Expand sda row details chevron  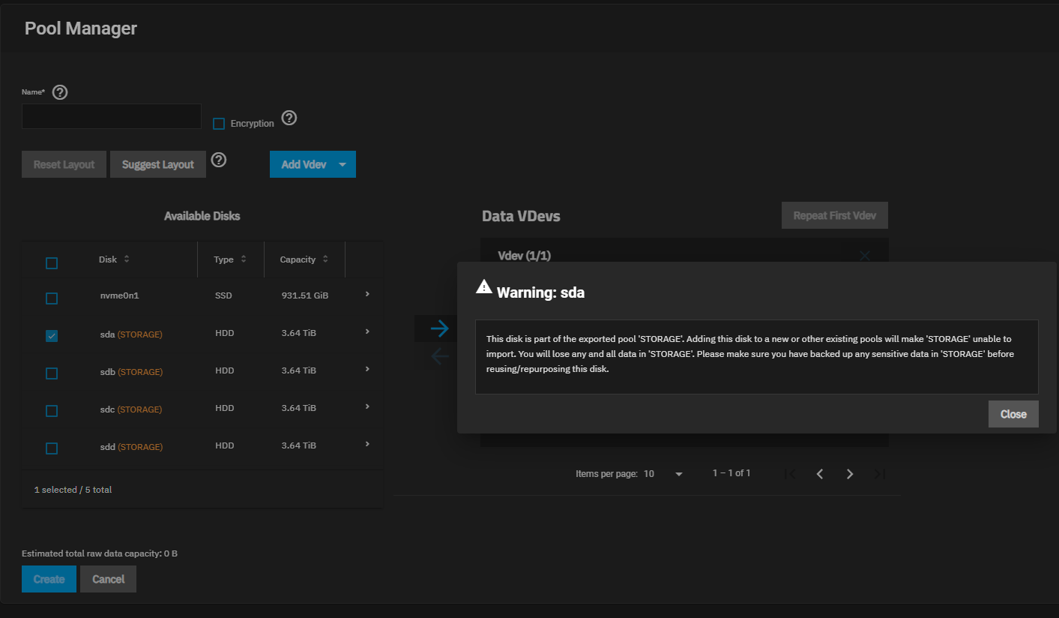(367, 331)
